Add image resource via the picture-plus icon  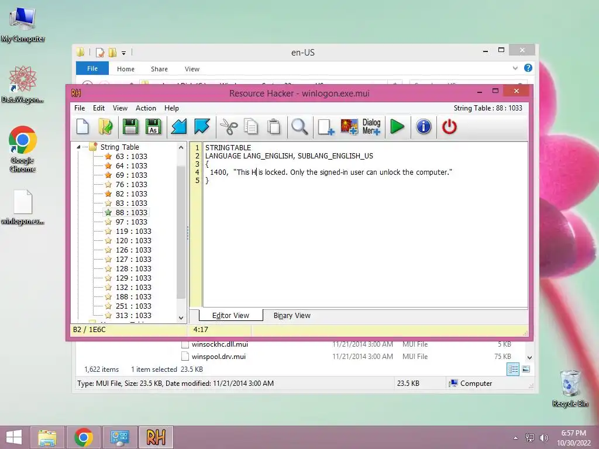click(349, 127)
